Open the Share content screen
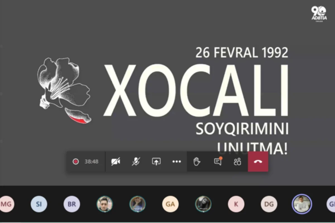This screenshot has height=223, width=335. 156,161
